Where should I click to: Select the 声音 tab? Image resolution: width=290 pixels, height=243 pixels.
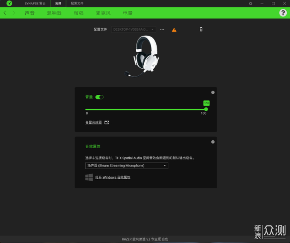(x=29, y=13)
